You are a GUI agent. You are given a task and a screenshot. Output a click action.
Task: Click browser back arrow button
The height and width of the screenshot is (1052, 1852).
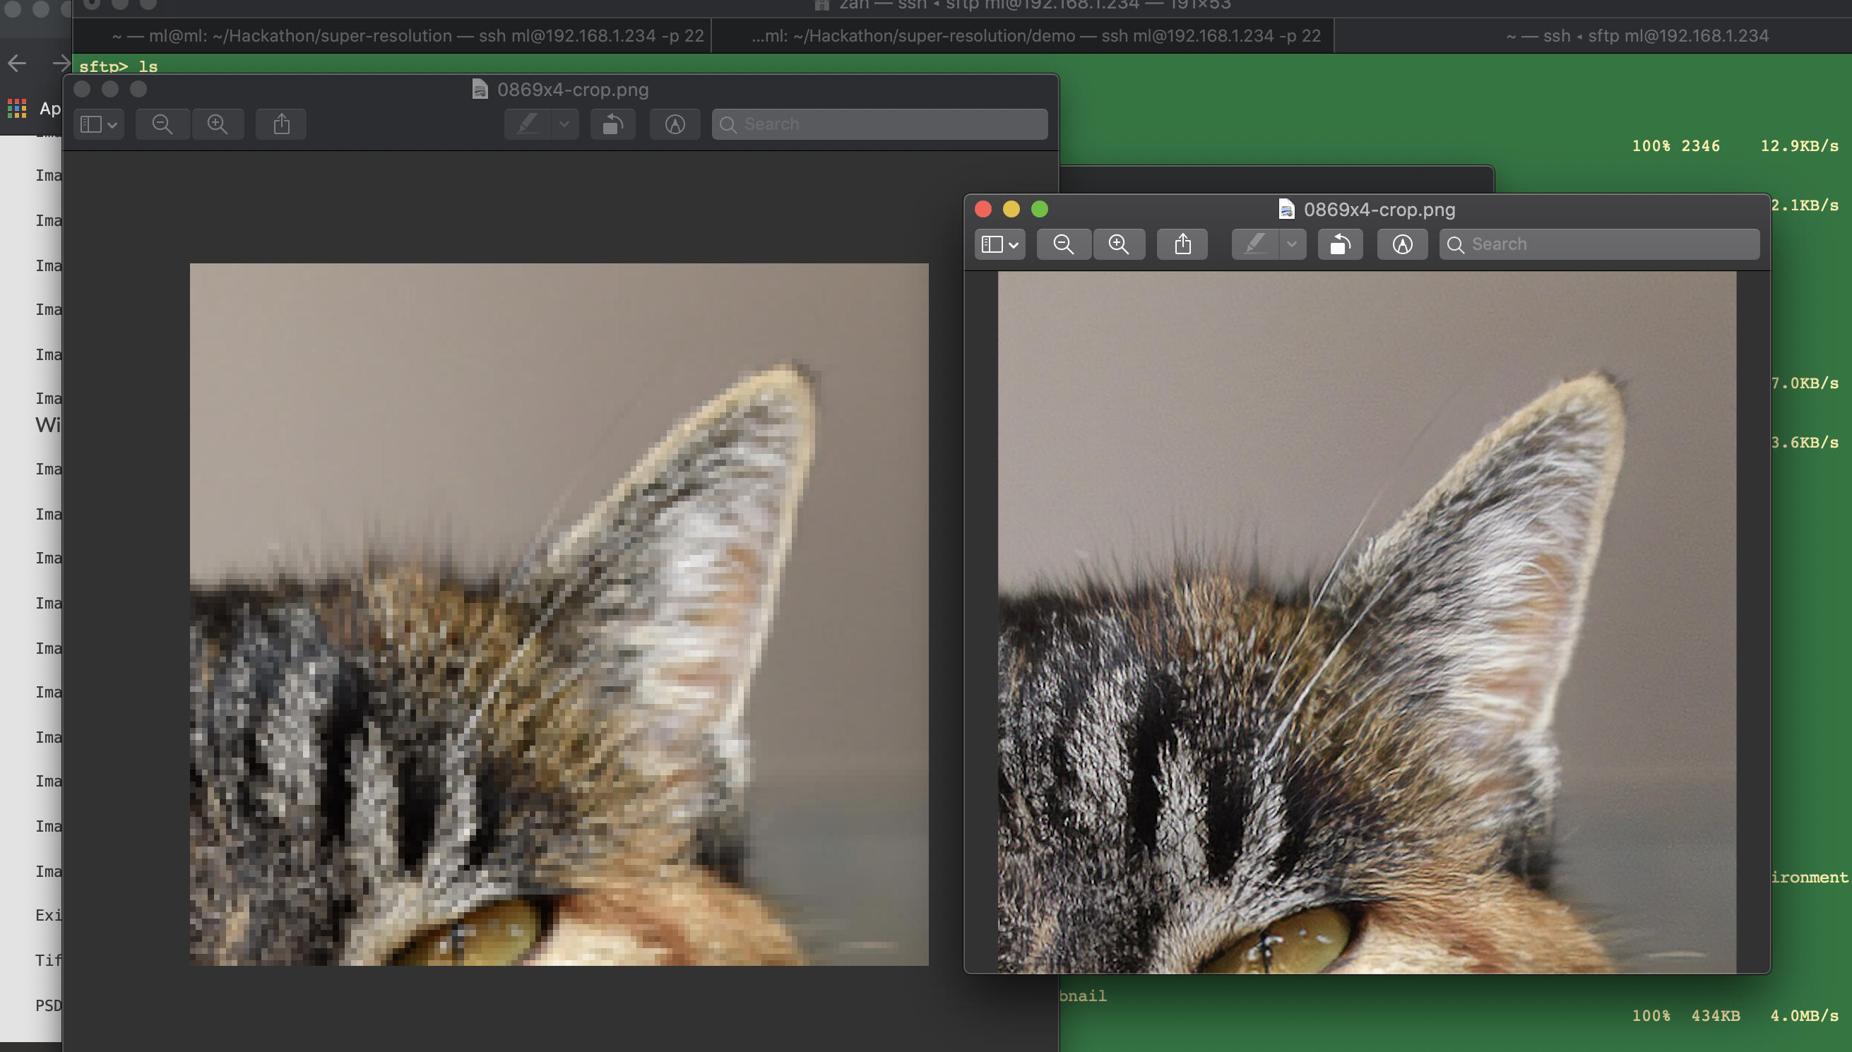click(x=18, y=64)
